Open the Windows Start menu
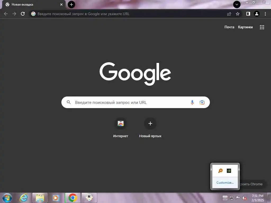271x203 pixels. pos(7,198)
